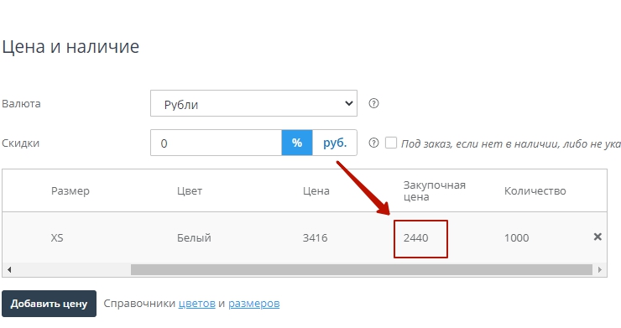Open the размеров reference link

(x=254, y=304)
